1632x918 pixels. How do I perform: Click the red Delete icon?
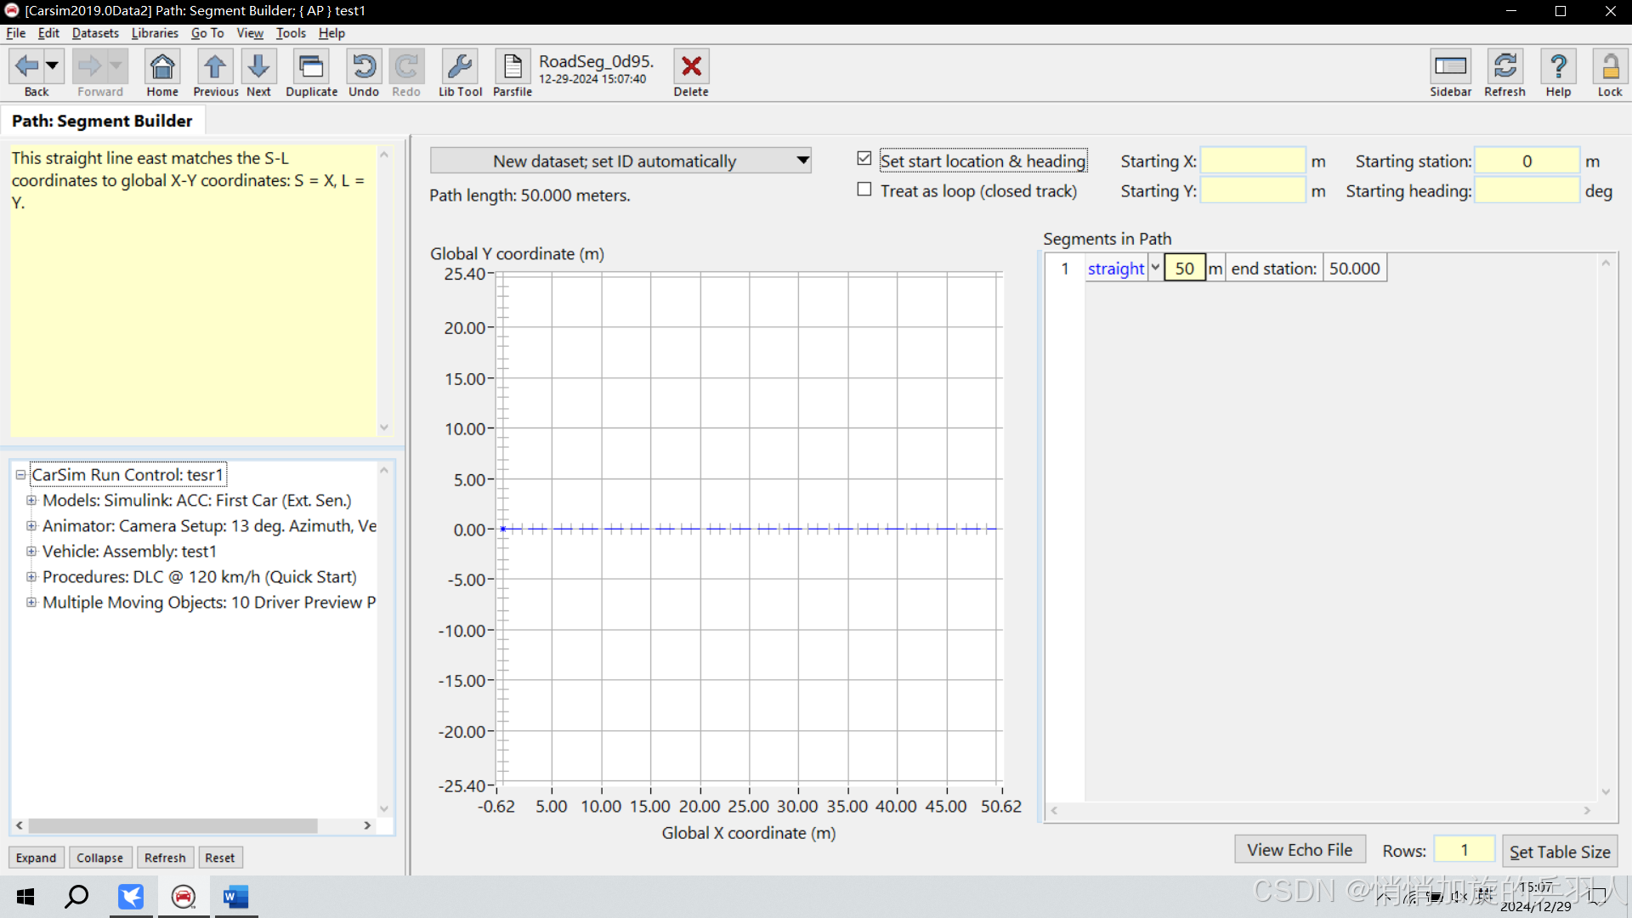[691, 67]
